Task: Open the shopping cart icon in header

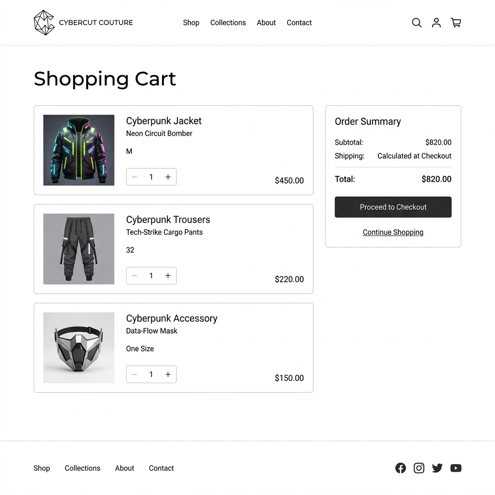Action: coord(456,23)
